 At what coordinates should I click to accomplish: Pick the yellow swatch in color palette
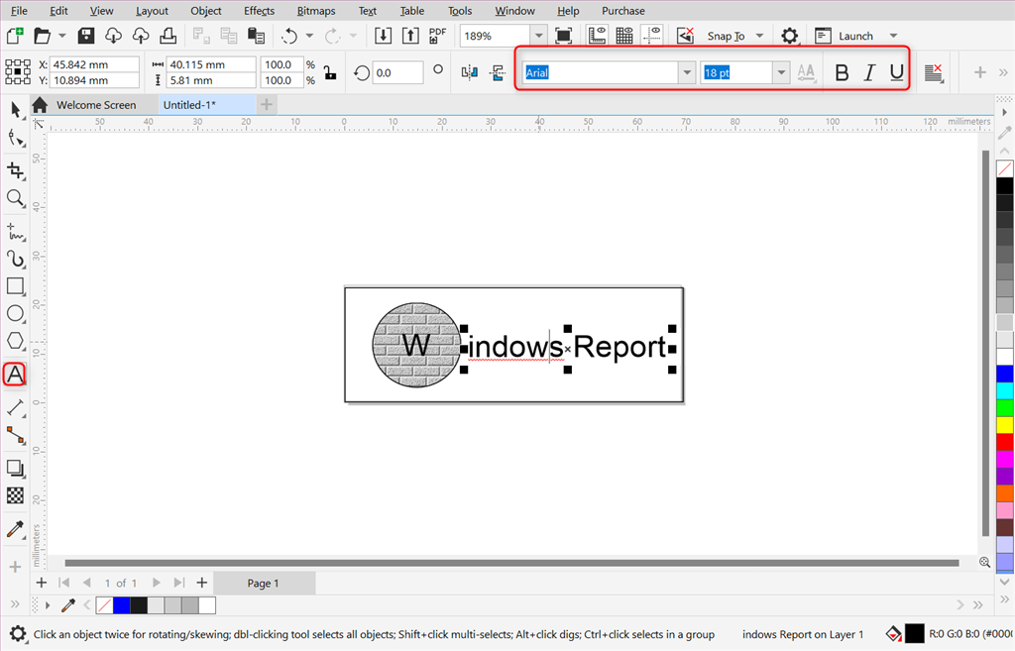point(1005,425)
